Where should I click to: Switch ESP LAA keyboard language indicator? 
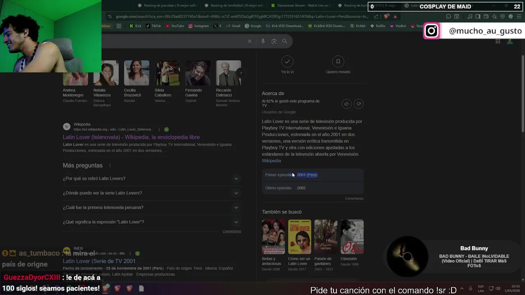[x=481, y=288]
